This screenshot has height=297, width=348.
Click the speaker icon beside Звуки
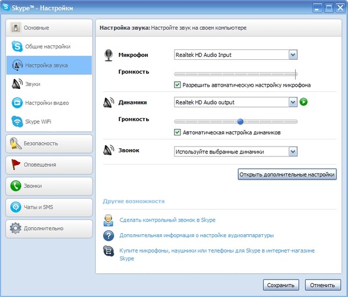17,84
